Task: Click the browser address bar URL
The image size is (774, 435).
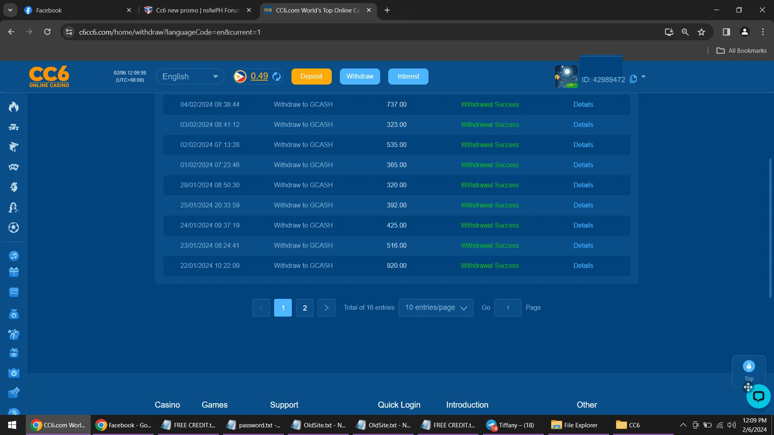Action: 170,32
